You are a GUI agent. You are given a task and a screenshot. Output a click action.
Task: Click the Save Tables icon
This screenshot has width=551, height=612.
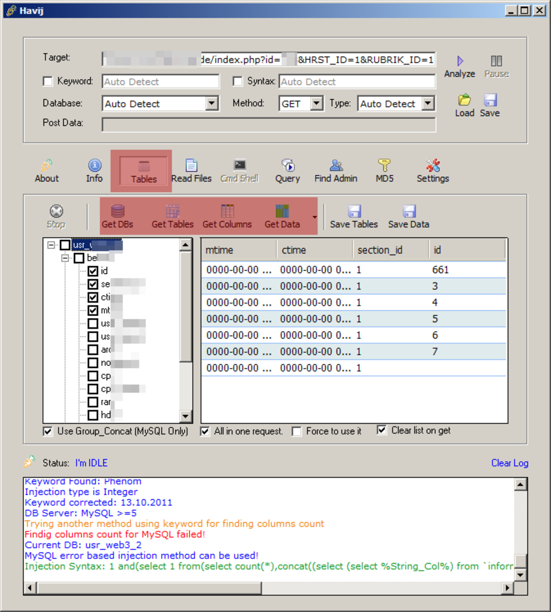coord(354,211)
